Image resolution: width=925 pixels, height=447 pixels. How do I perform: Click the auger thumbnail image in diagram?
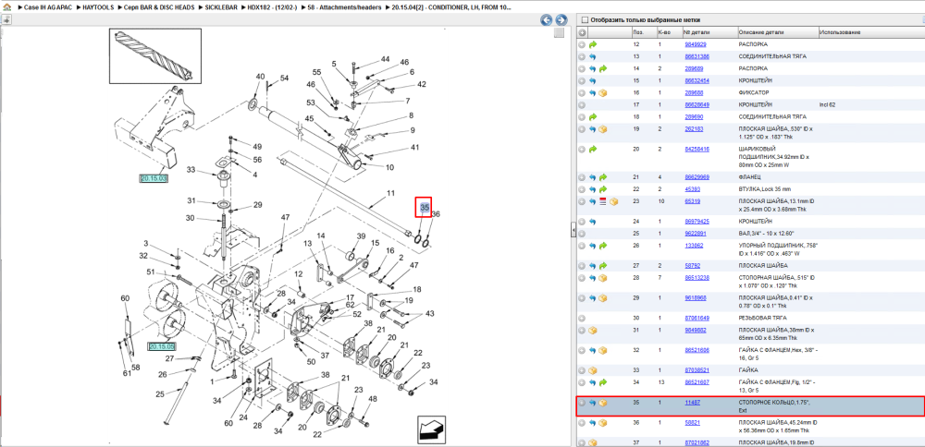pyautogui.click(x=155, y=56)
